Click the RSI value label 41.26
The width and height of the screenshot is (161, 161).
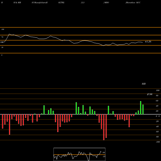(x=148, y=42)
